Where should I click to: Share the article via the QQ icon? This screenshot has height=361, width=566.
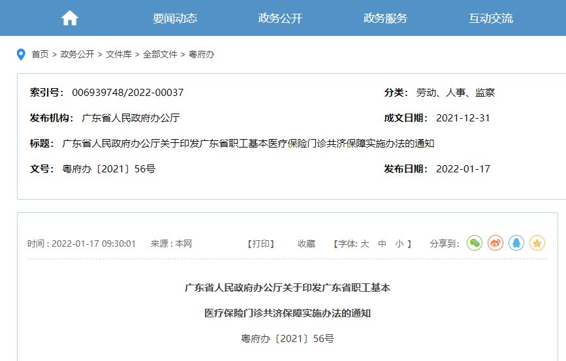516,243
